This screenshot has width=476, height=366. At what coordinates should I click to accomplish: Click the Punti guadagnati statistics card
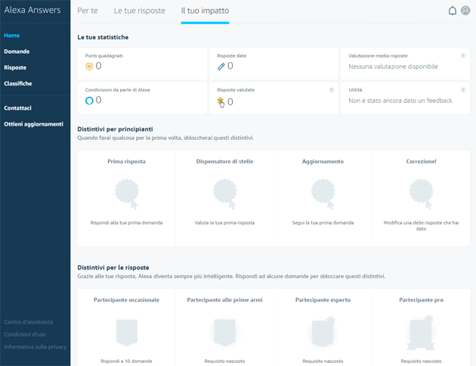point(142,62)
